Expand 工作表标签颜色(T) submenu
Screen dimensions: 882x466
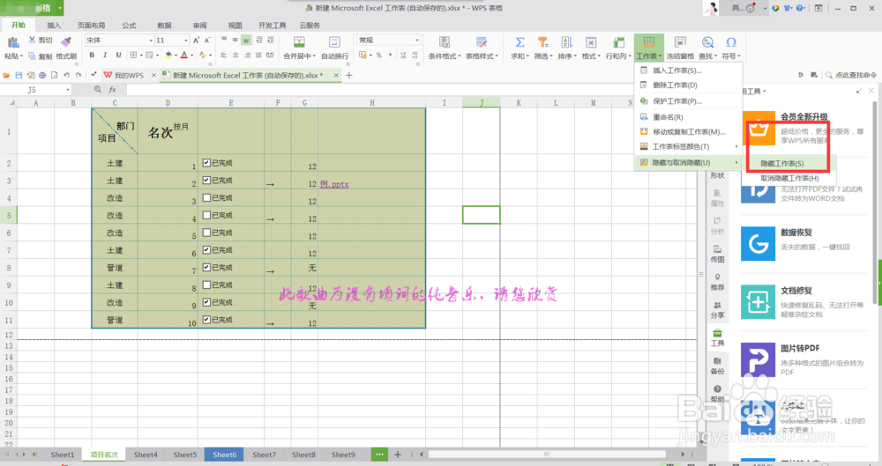(688, 147)
